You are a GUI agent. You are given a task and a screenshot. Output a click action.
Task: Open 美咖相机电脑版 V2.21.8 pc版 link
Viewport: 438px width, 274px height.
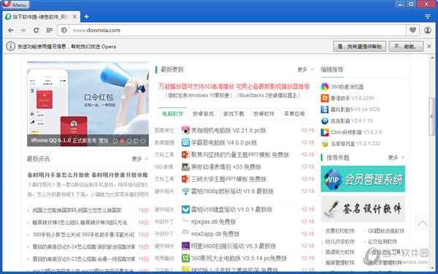tap(228, 130)
